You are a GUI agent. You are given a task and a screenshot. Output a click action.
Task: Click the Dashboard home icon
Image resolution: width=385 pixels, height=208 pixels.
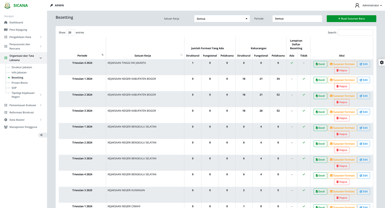pos(6,22)
